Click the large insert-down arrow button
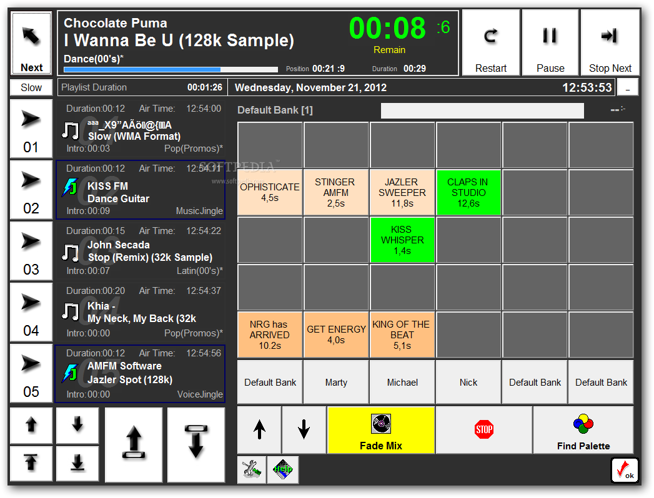This screenshot has height=498, width=654. (196, 445)
